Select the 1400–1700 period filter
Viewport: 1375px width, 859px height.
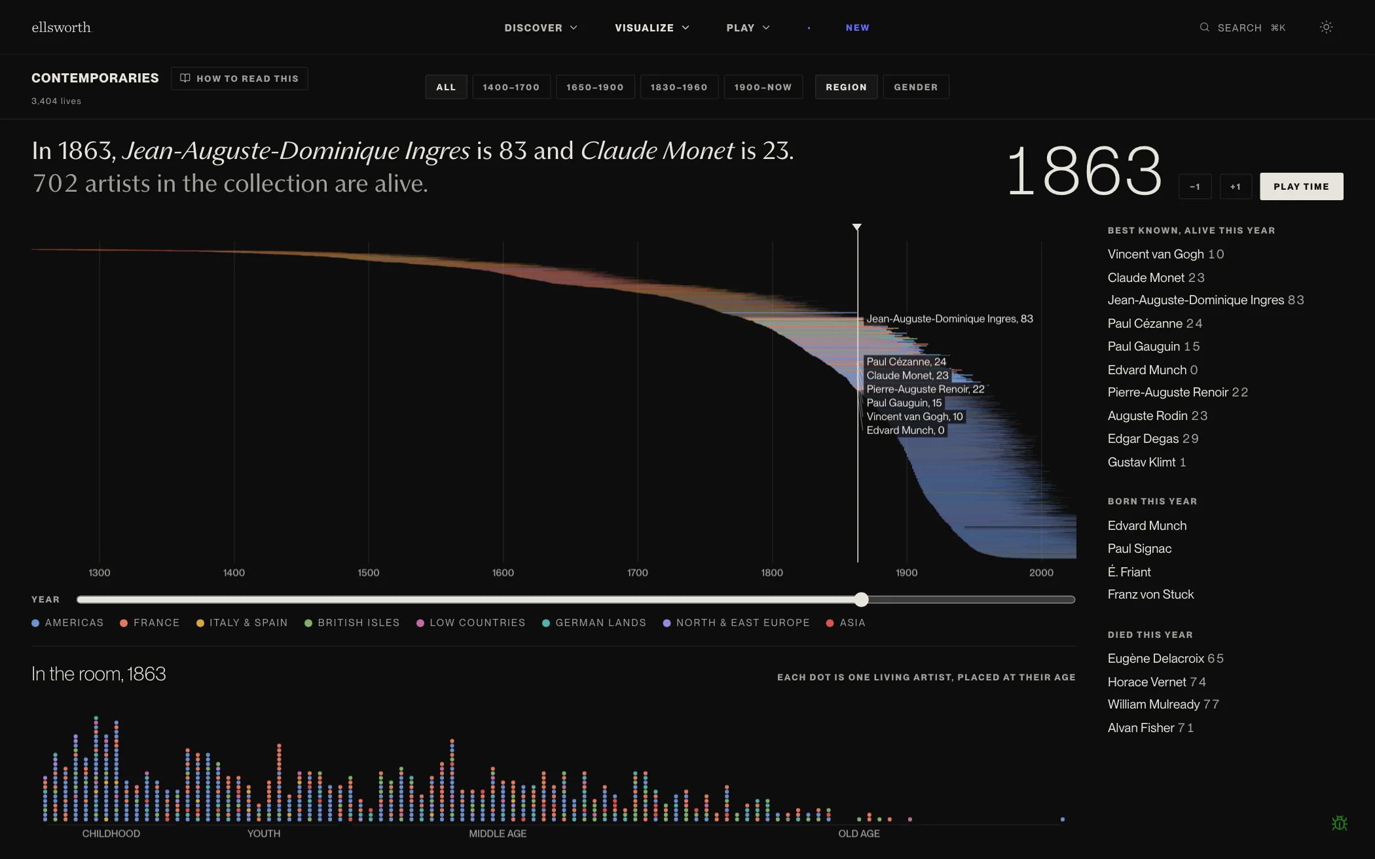(x=511, y=87)
